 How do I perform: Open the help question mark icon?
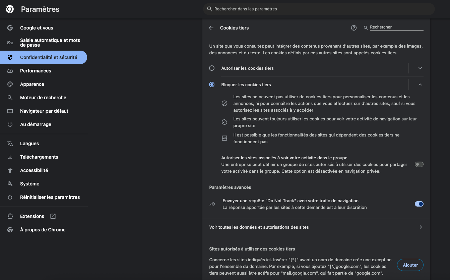point(353,28)
